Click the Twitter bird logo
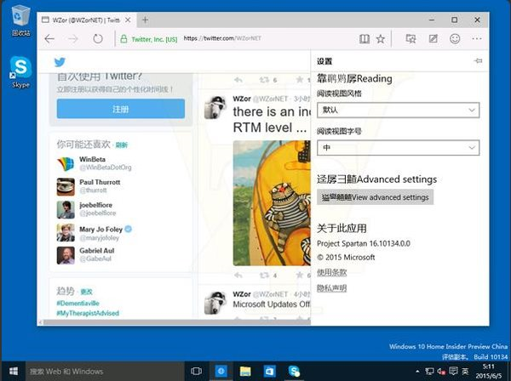Viewport: 511px width, 381px height. [60, 61]
